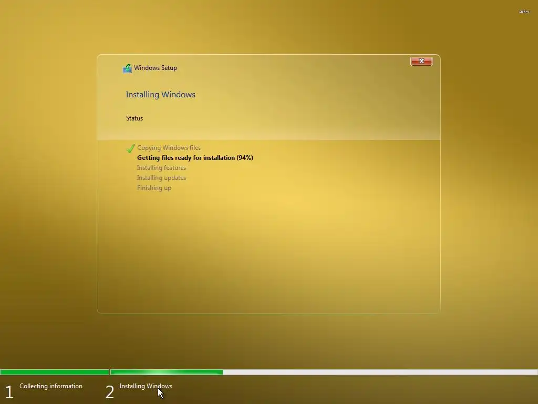Click 'Getting files ready for installation (94%)'
The height and width of the screenshot is (404, 538).
point(195,158)
